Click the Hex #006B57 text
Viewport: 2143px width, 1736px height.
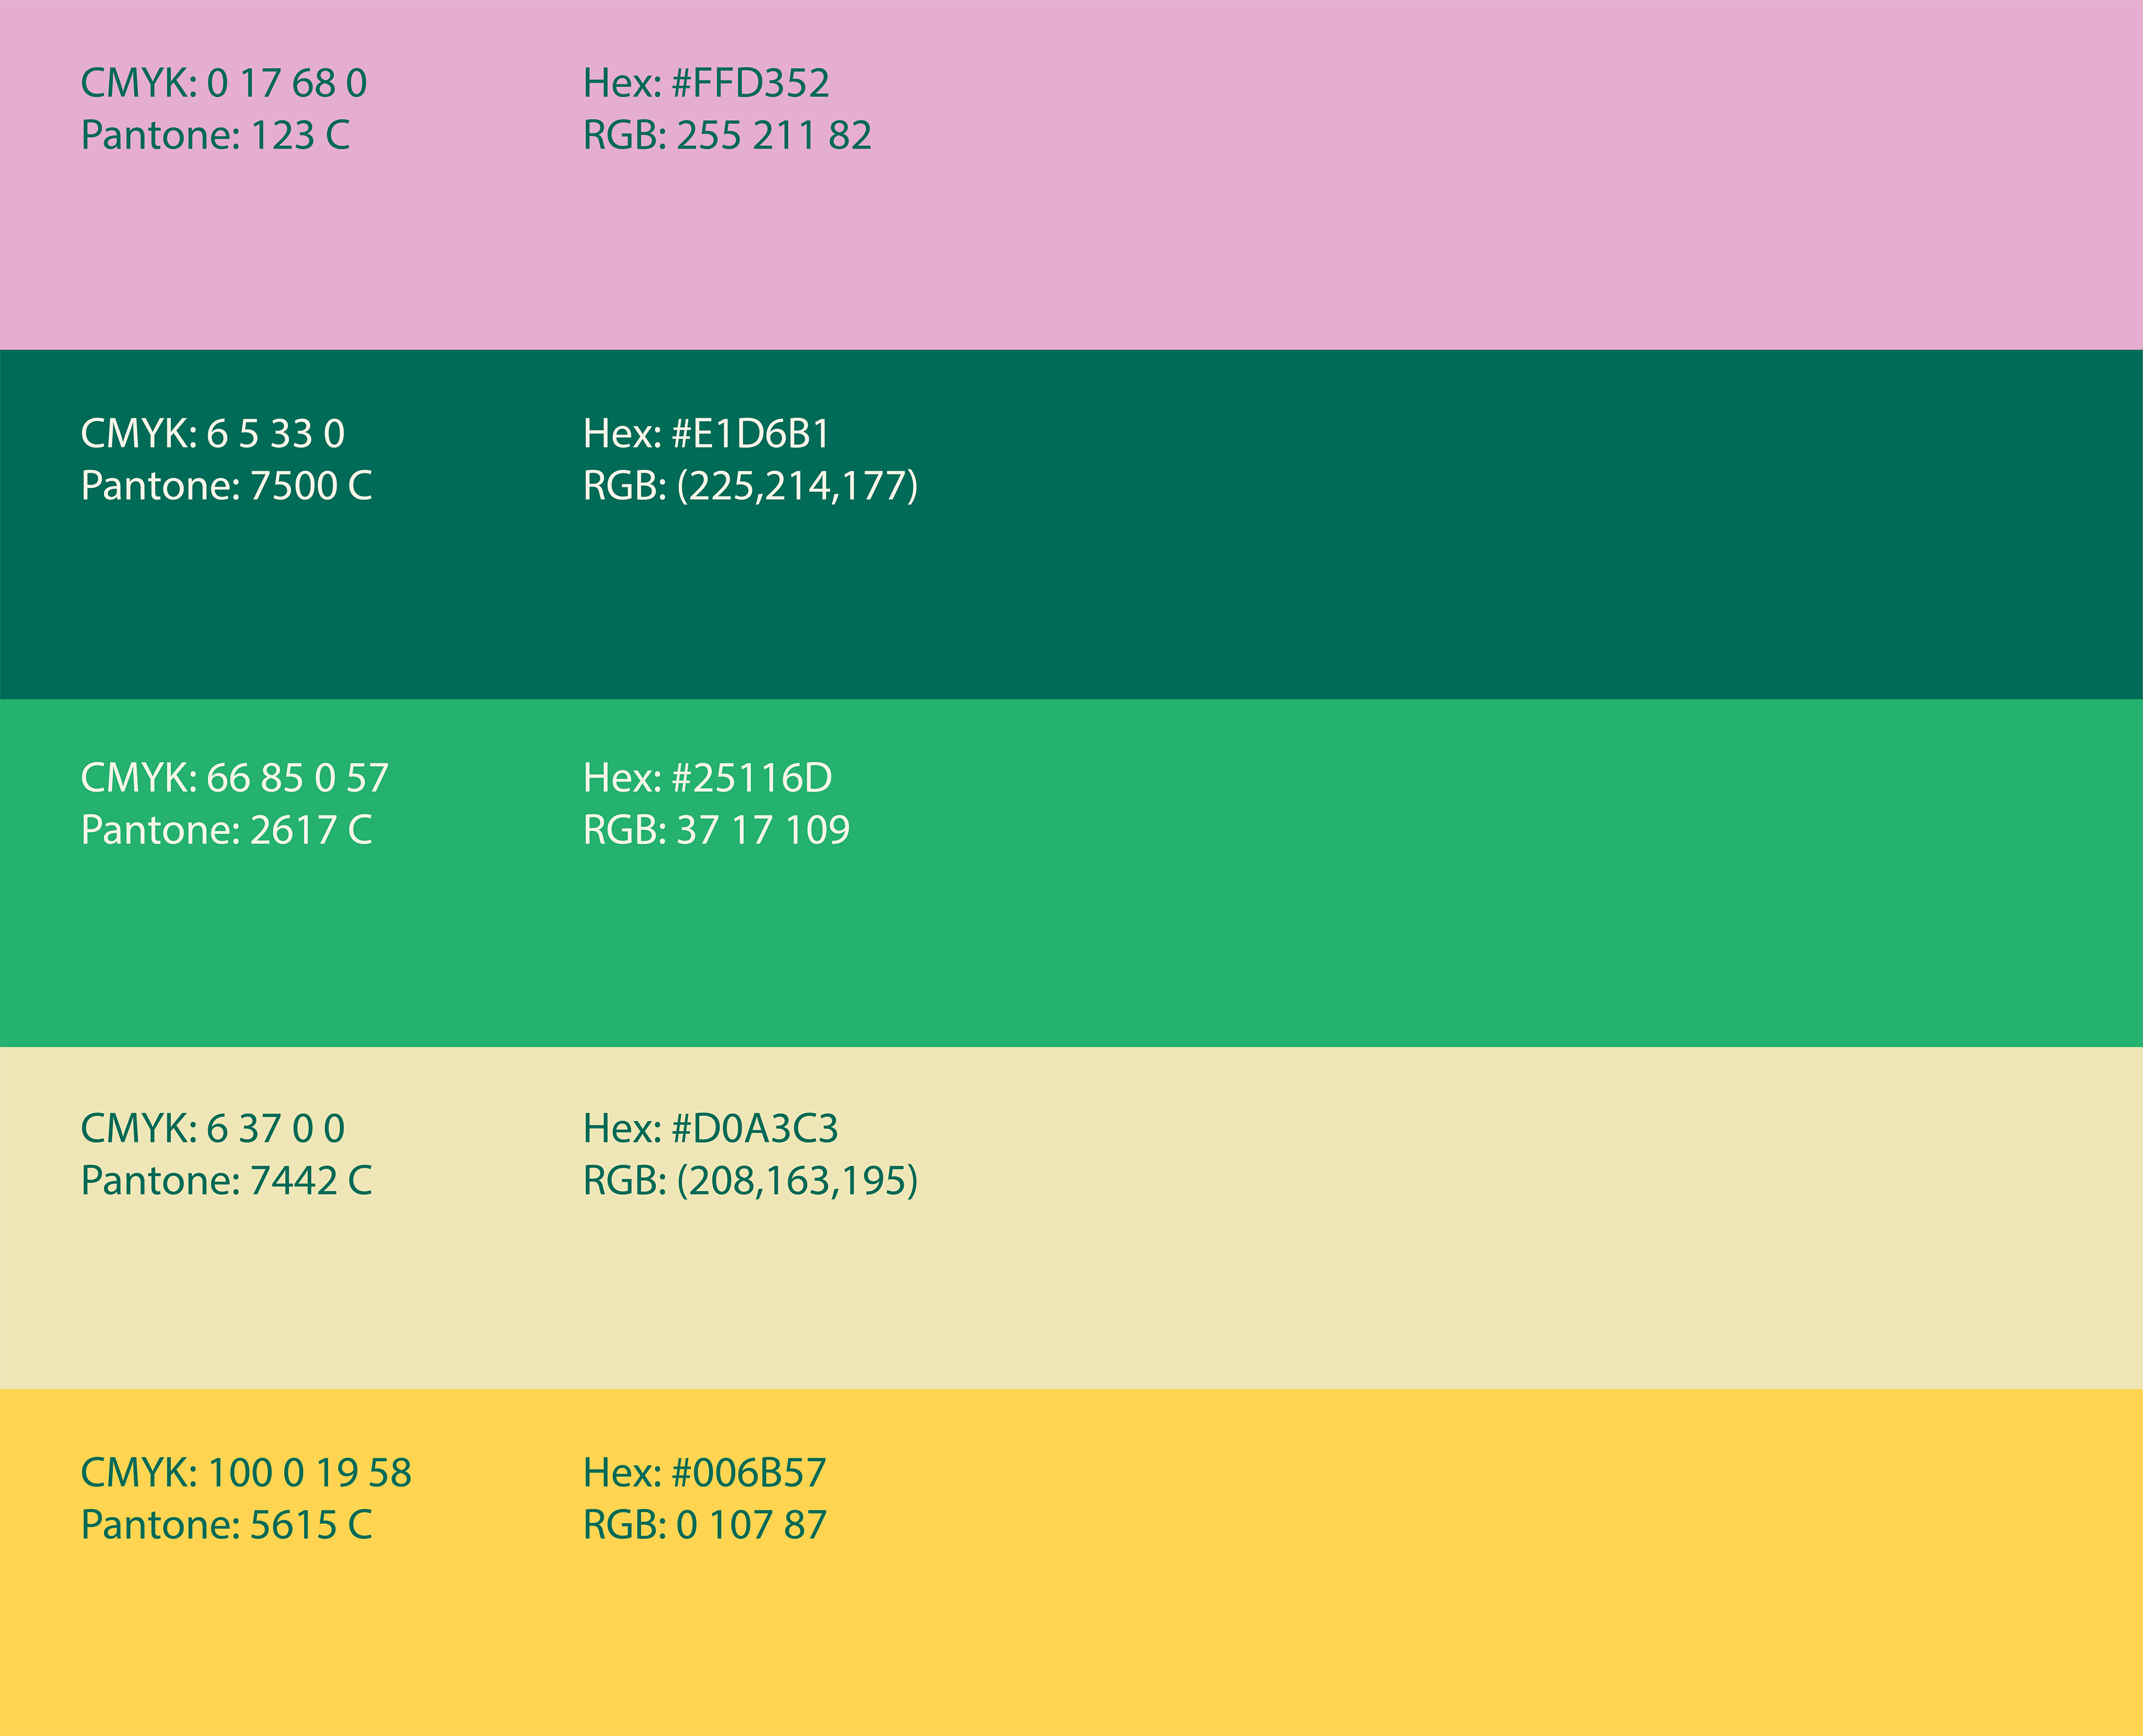click(704, 1473)
